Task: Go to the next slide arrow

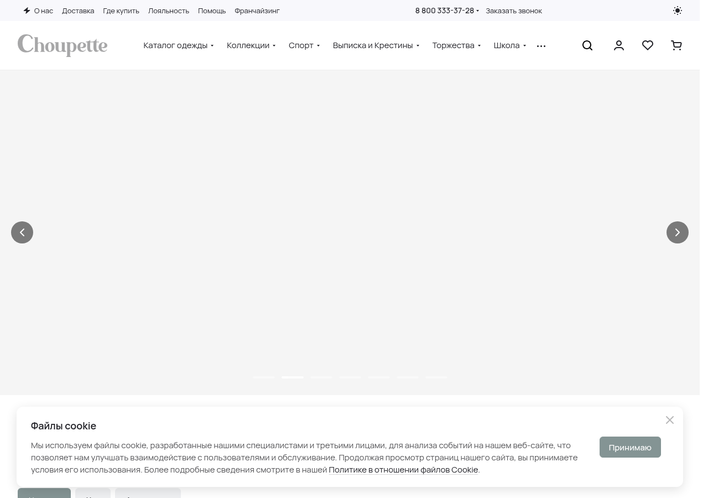Action: [678, 232]
